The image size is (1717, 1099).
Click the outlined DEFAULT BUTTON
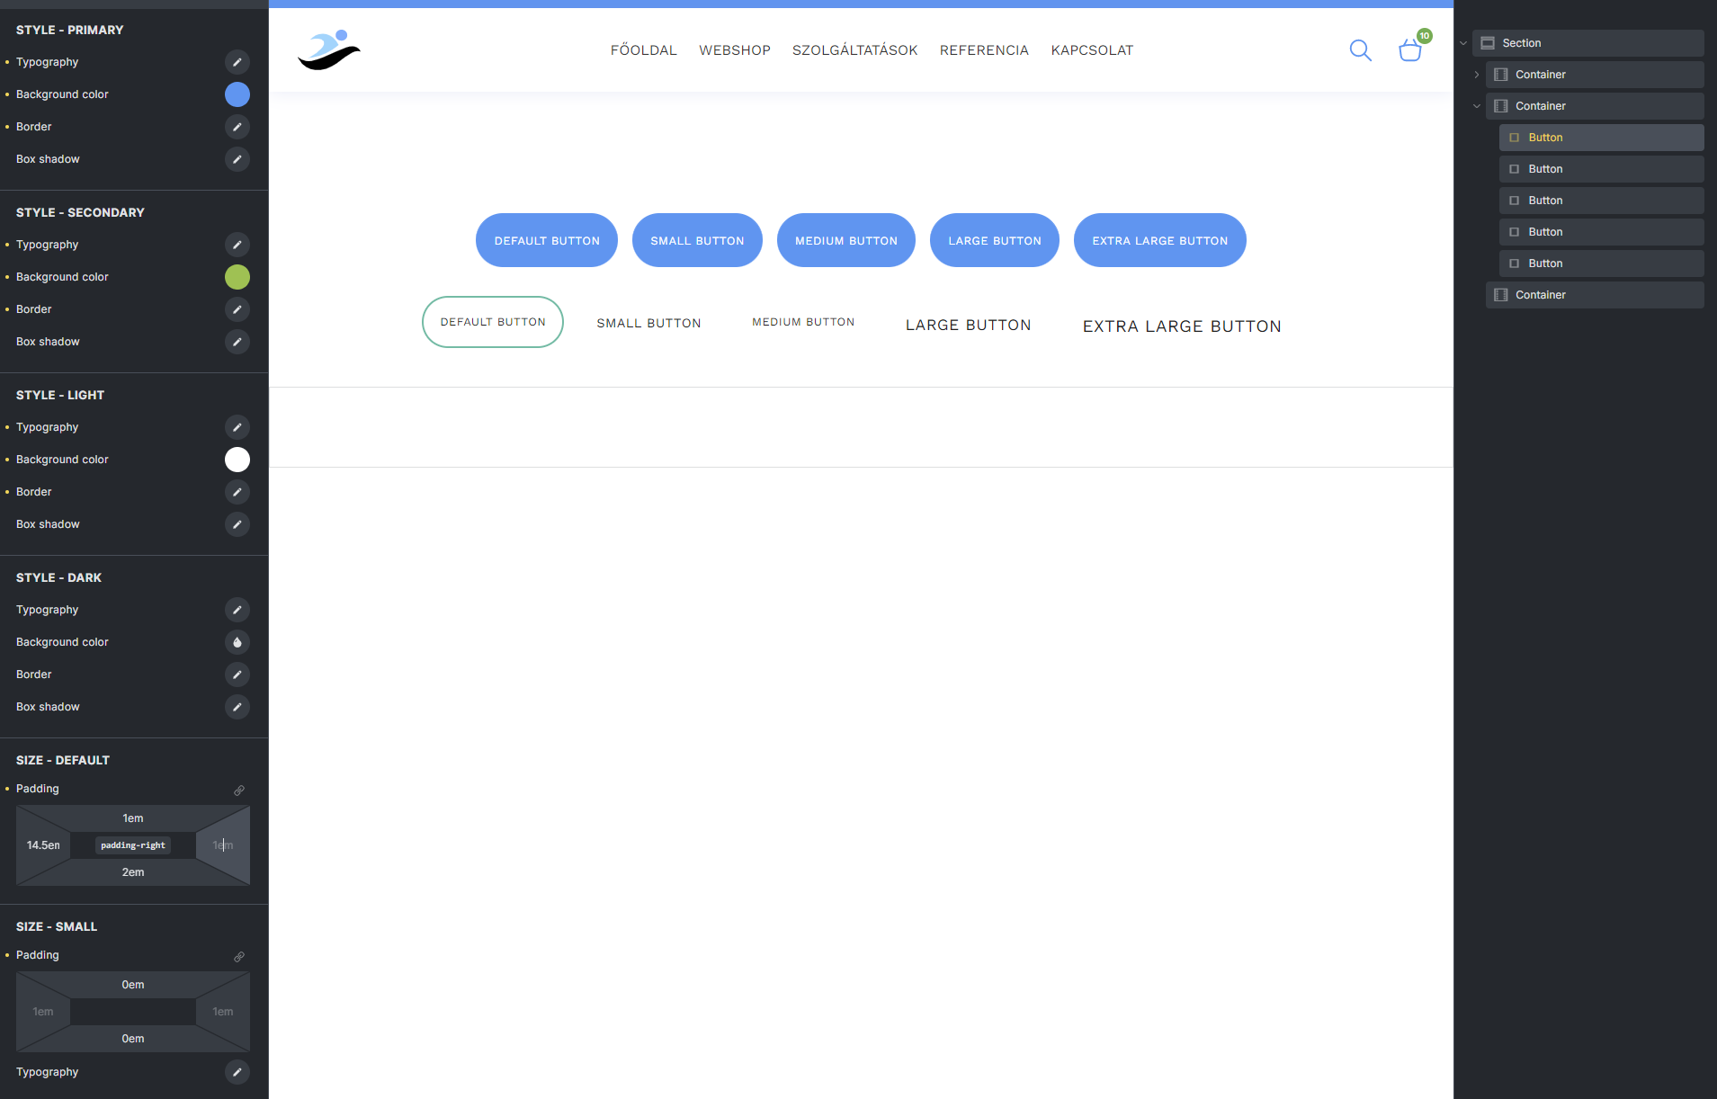pos(493,322)
